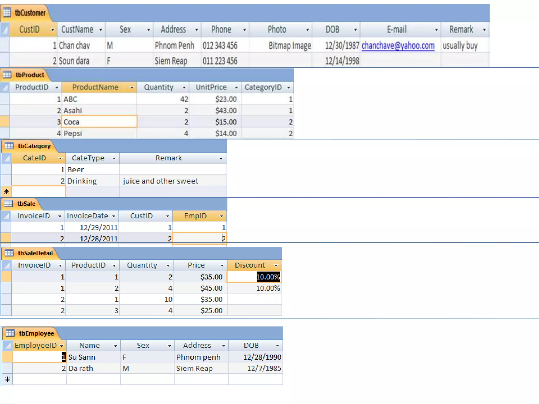The width and height of the screenshot is (539, 404).
Task: Click the tbEmployee table icon
Action: [10, 333]
